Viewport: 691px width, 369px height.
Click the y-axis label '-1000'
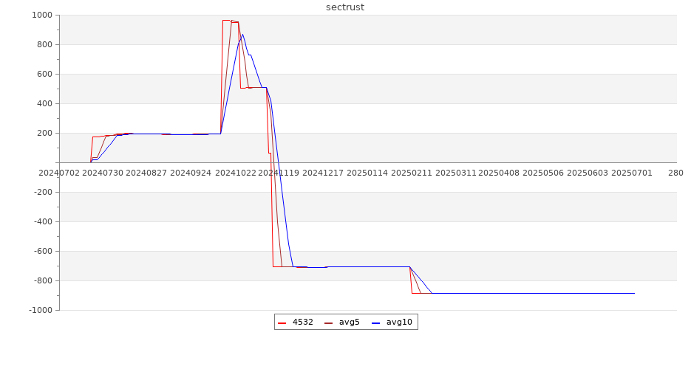pyautogui.click(x=41, y=310)
